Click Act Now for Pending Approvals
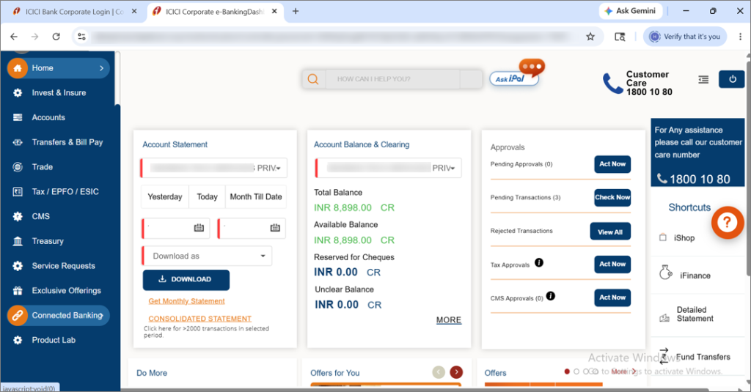This screenshot has height=392, width=751. click(612, 164)
